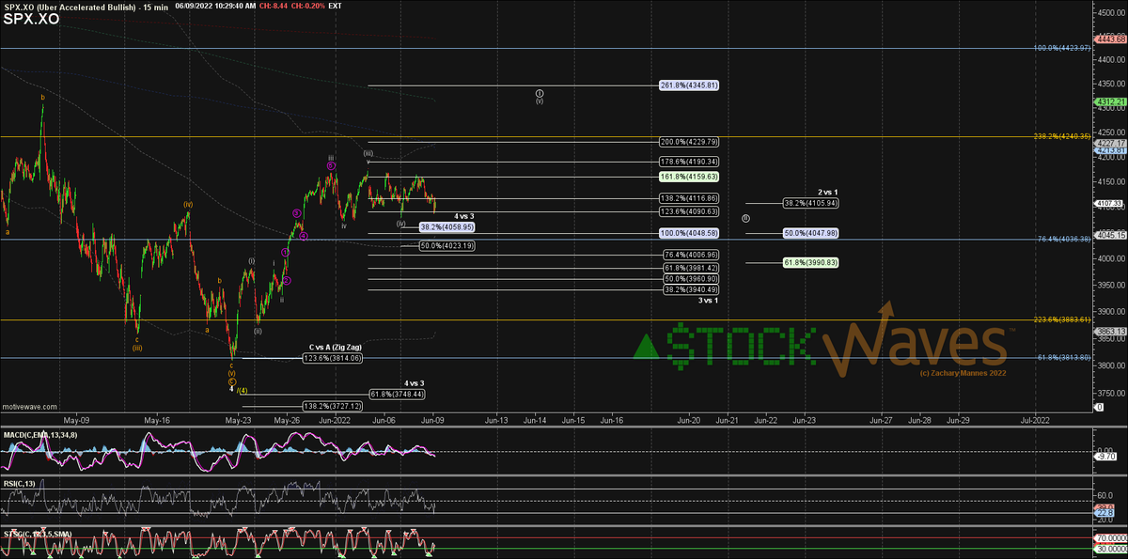Click the 76.4%(4036.38) level label

(1063, 239)
